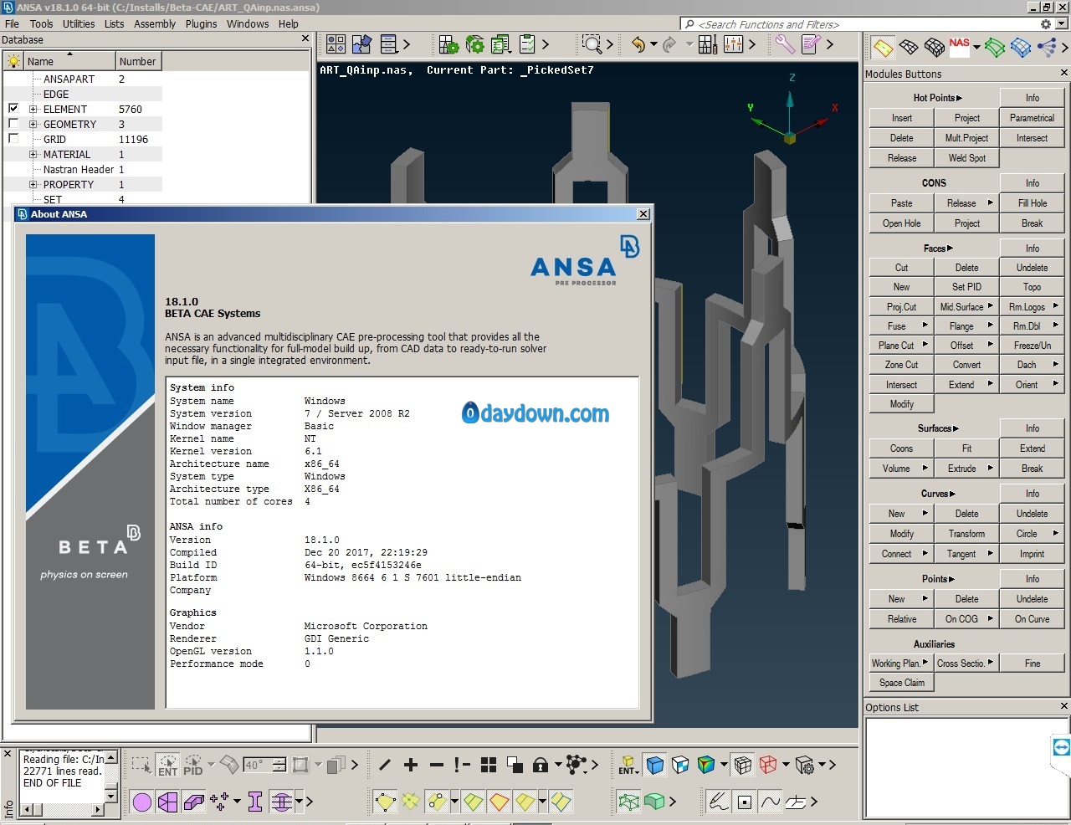Screen dimensions: 1071x825
Task: Toggle the ELEMENT row checkbox
Action: 13,108
